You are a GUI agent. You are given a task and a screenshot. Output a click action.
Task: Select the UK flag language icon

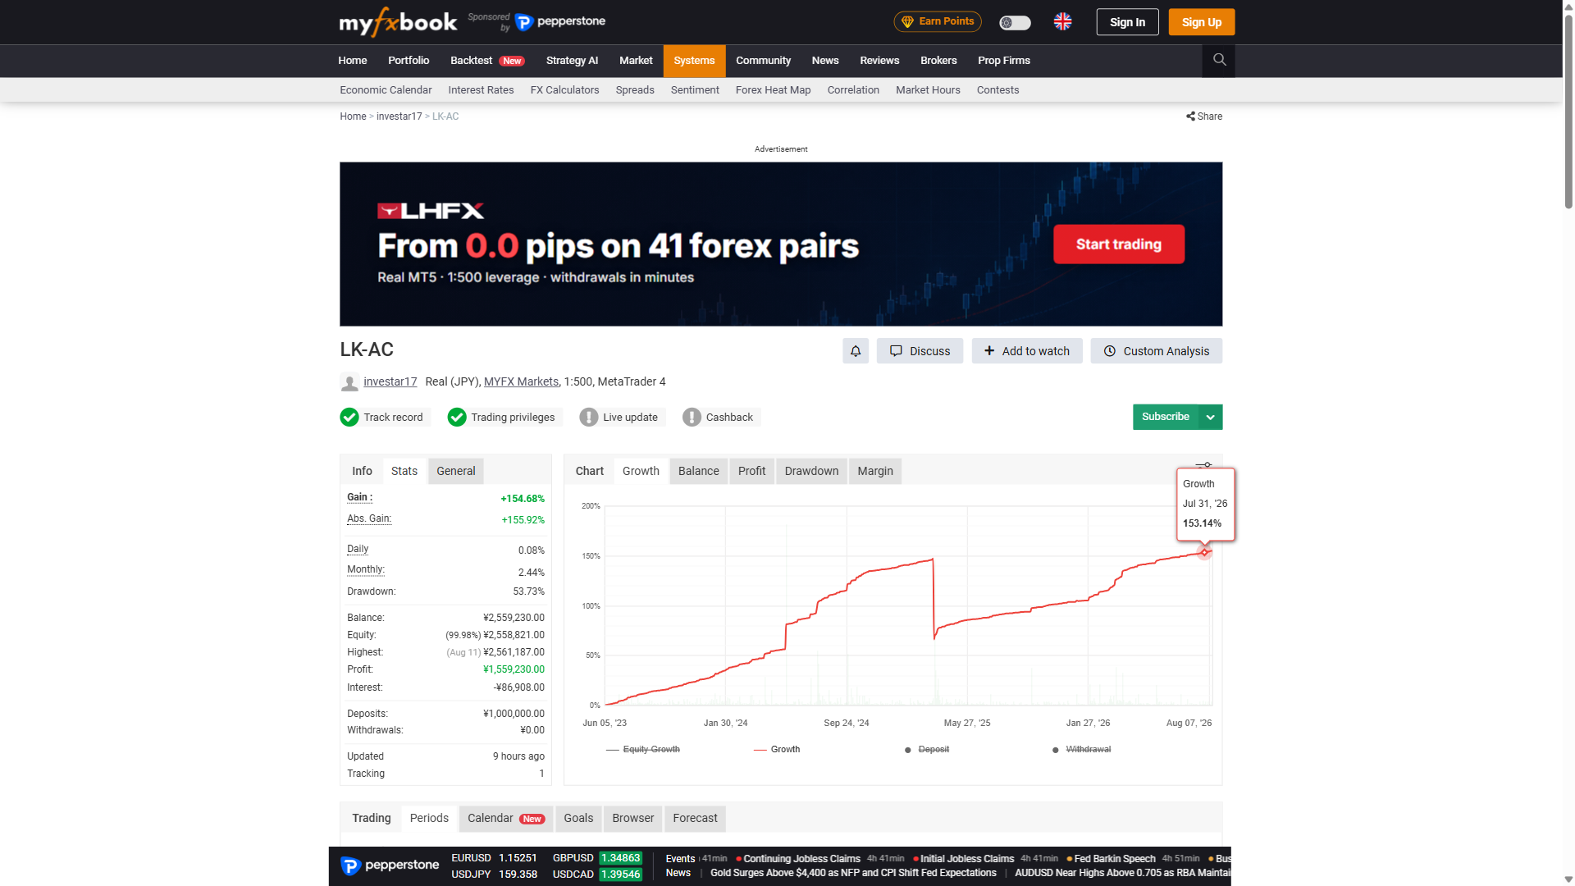(x=1062, y=22)
